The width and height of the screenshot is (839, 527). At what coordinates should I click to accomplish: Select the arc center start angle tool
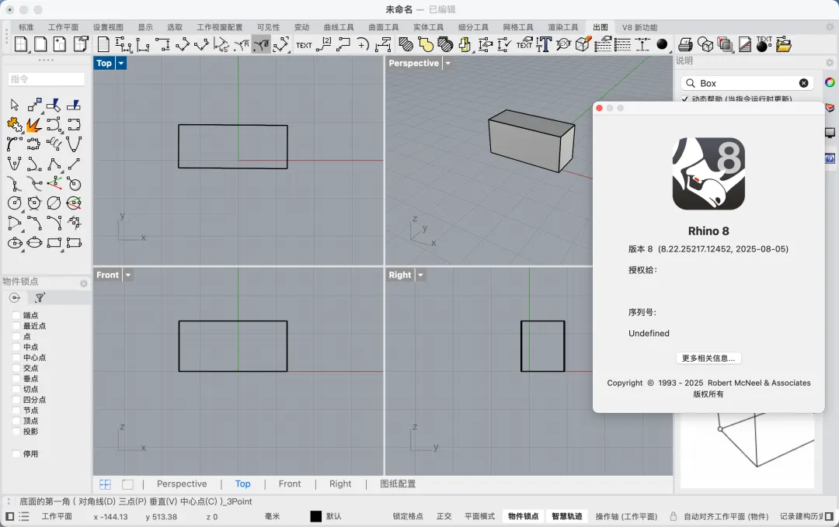(15, 223)
